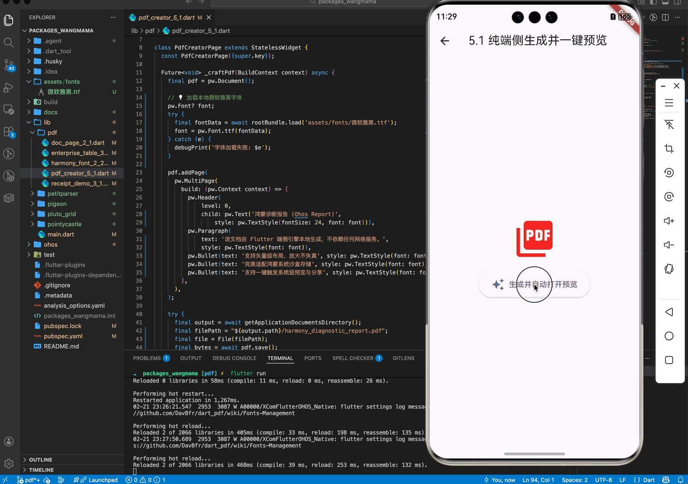Open README.md in the explorer

click(x=61, y=346)
